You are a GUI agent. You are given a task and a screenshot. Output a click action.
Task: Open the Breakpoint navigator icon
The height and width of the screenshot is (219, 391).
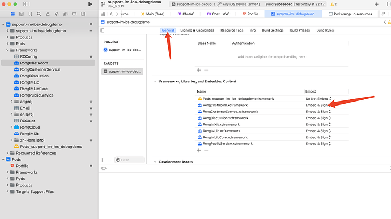tap(74, 14)
